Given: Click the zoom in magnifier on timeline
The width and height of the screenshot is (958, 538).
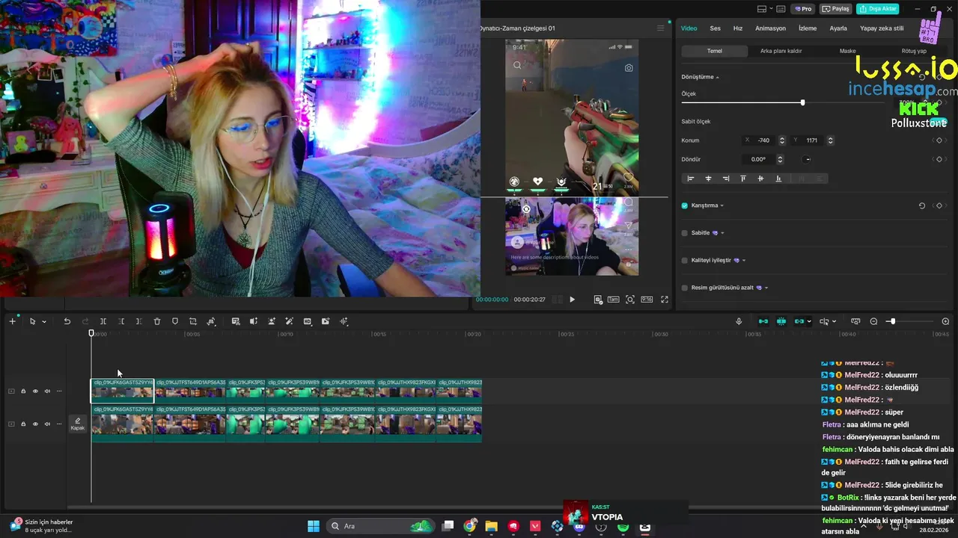Looking at the screenshot, I should [x=945, y=321].
